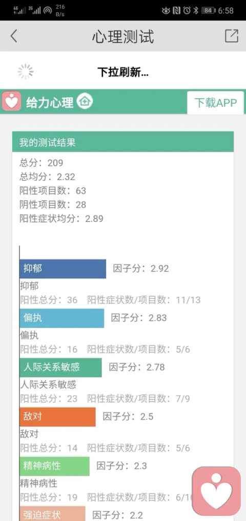Tap the floating pink heart app icon
This screenshot has height=521, width=246.
pyautogui.click(x=217, y=492)
